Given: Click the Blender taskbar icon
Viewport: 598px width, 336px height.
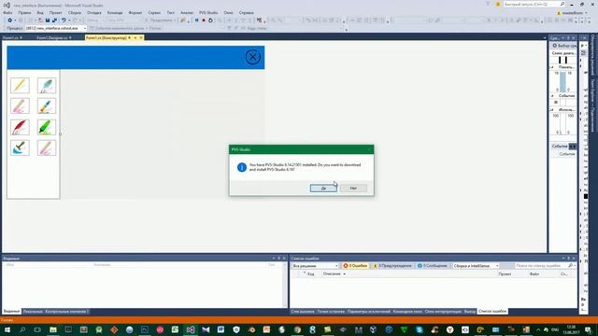Looking at the screenshot, I should [x=251, y=329].
